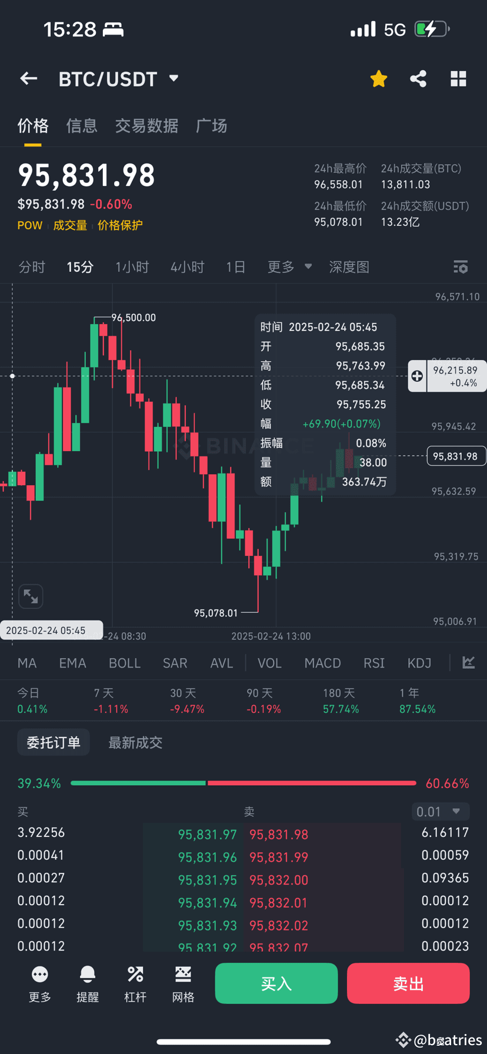The height and width of the screenshot is (1054, 487).
Task: Select the 15分 chart interval
Action: point(80,267)
